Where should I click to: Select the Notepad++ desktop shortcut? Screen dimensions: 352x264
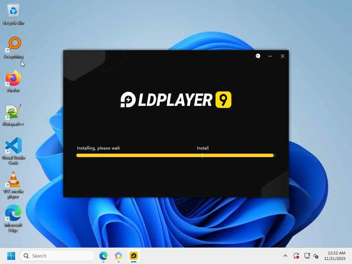click(13, 115)
